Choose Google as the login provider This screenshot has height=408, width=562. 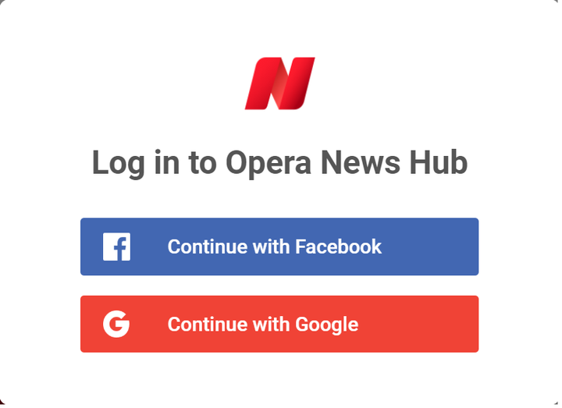click(x=279, y=324)
